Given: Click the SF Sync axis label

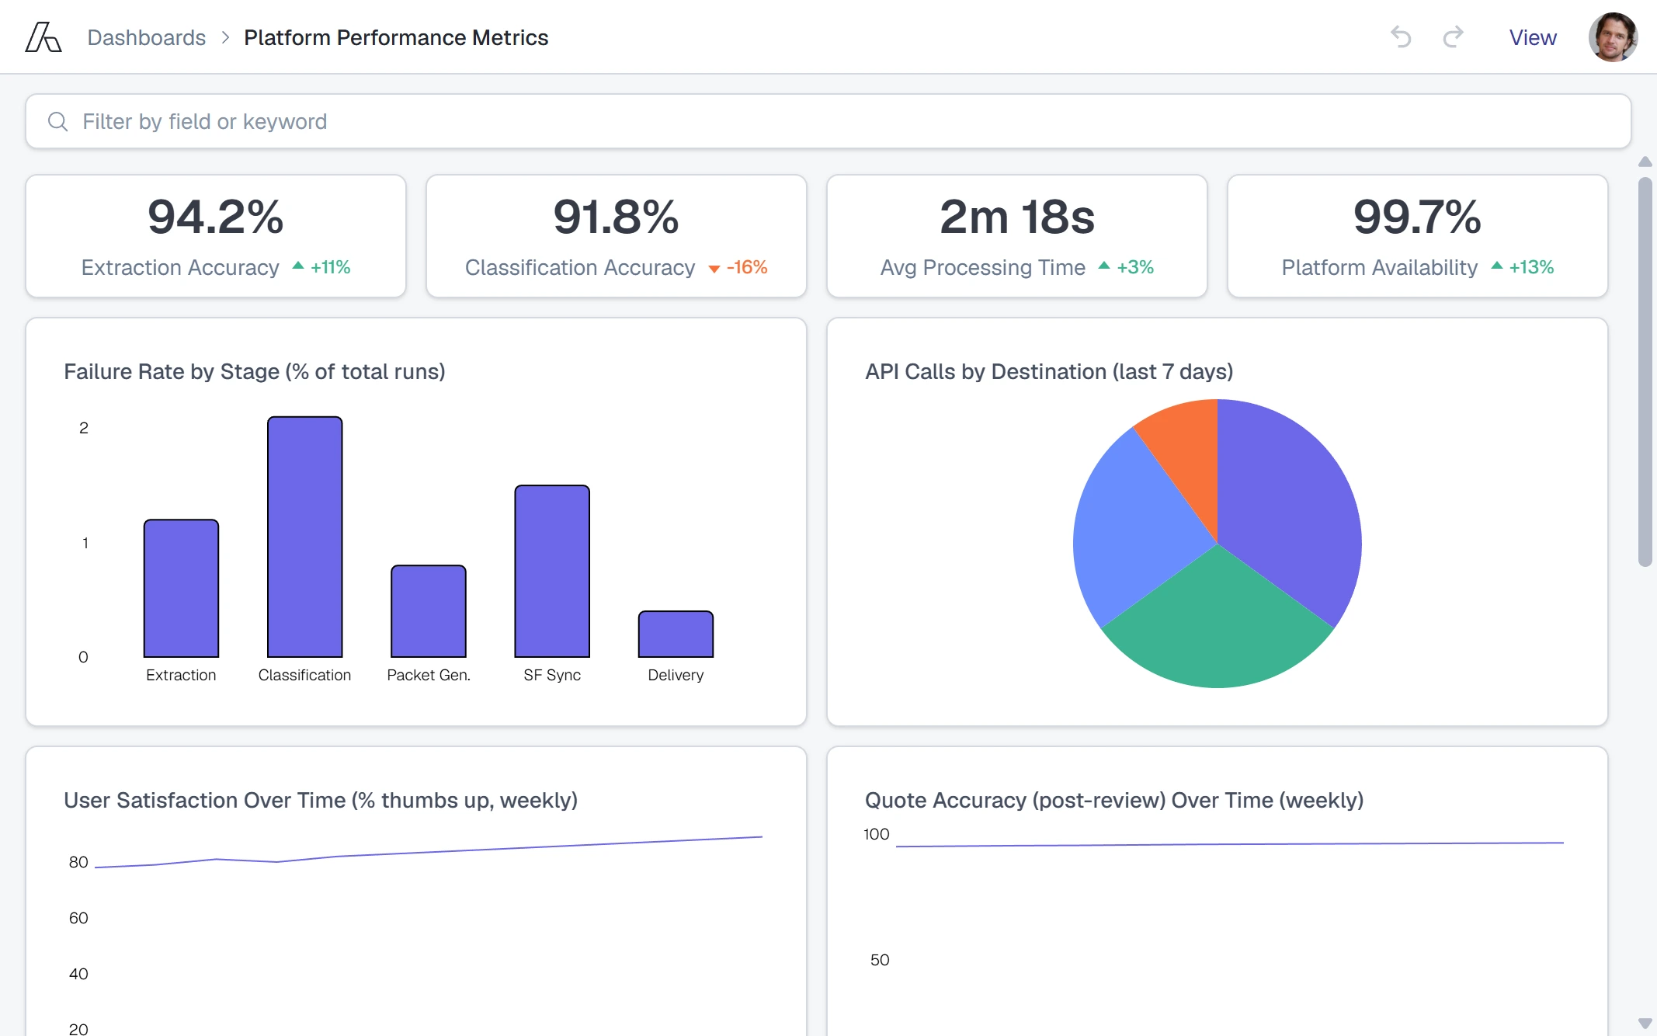Looking at the screenshot, I should coord(552,675).
